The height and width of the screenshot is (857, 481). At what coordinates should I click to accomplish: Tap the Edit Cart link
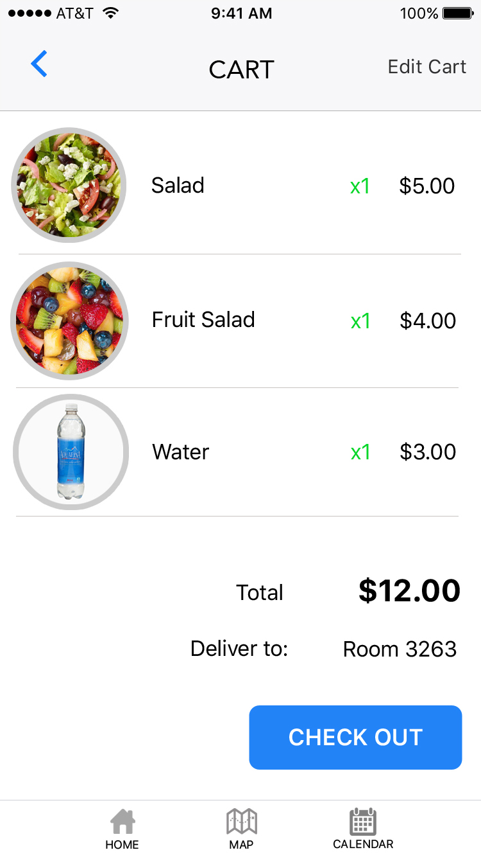[x=427, y=67]
